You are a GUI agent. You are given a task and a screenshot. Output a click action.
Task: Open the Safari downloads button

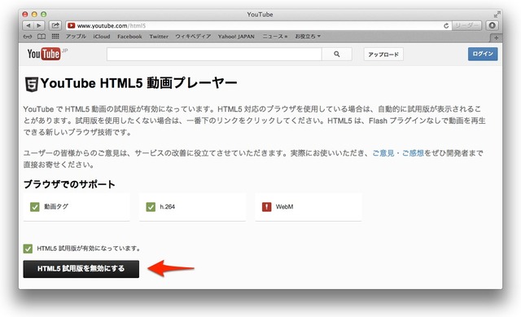(x=492, y=25)
